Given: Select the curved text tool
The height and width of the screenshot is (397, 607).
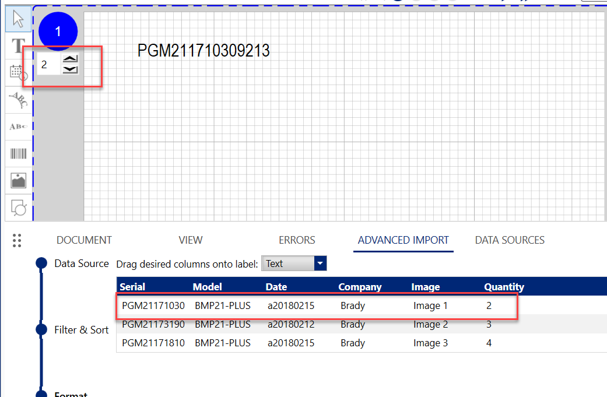Looking at the screenshot, I should (x=19, y=100).
